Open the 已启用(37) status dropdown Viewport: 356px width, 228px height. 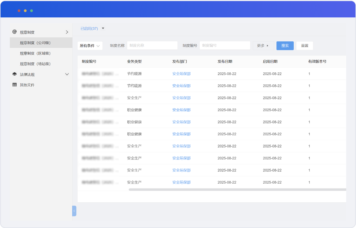click(x=103, y=28)
